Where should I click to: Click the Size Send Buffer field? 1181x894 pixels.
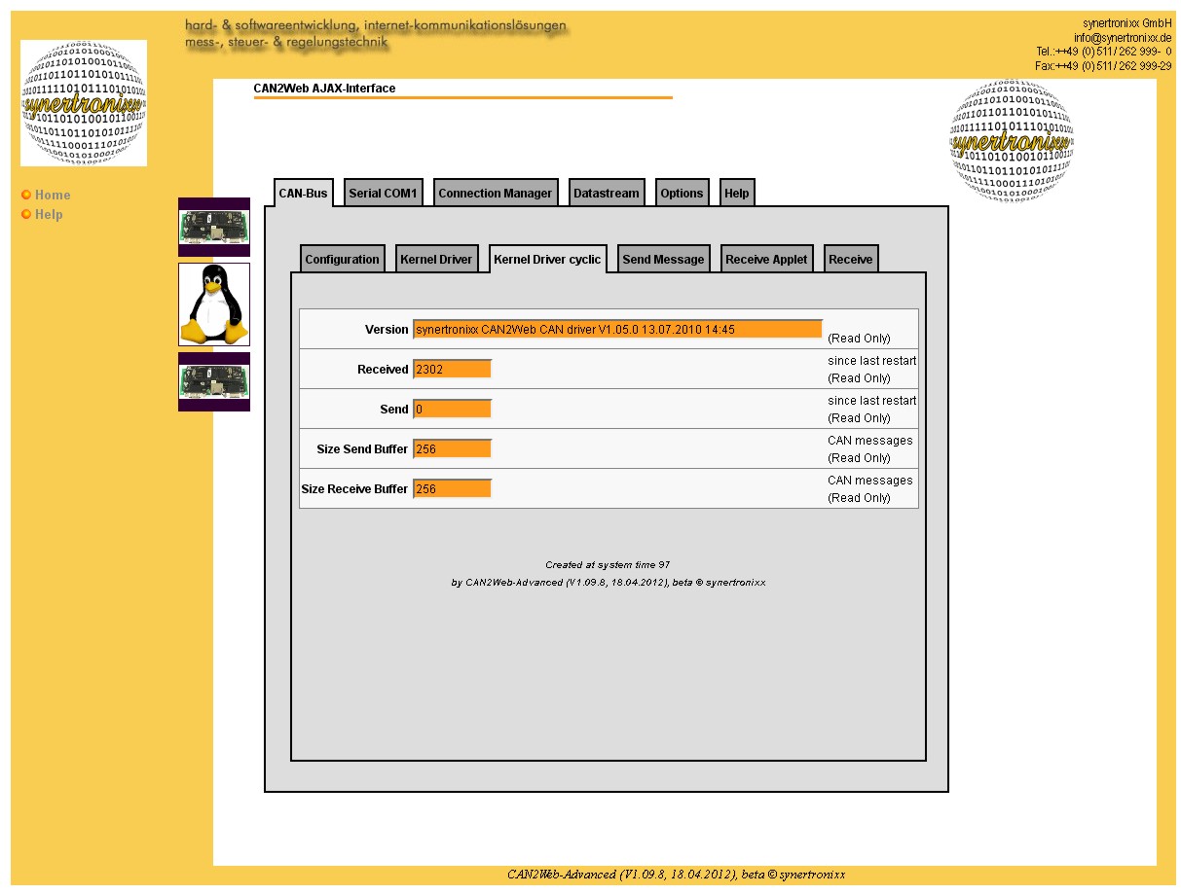click(452, 449)
